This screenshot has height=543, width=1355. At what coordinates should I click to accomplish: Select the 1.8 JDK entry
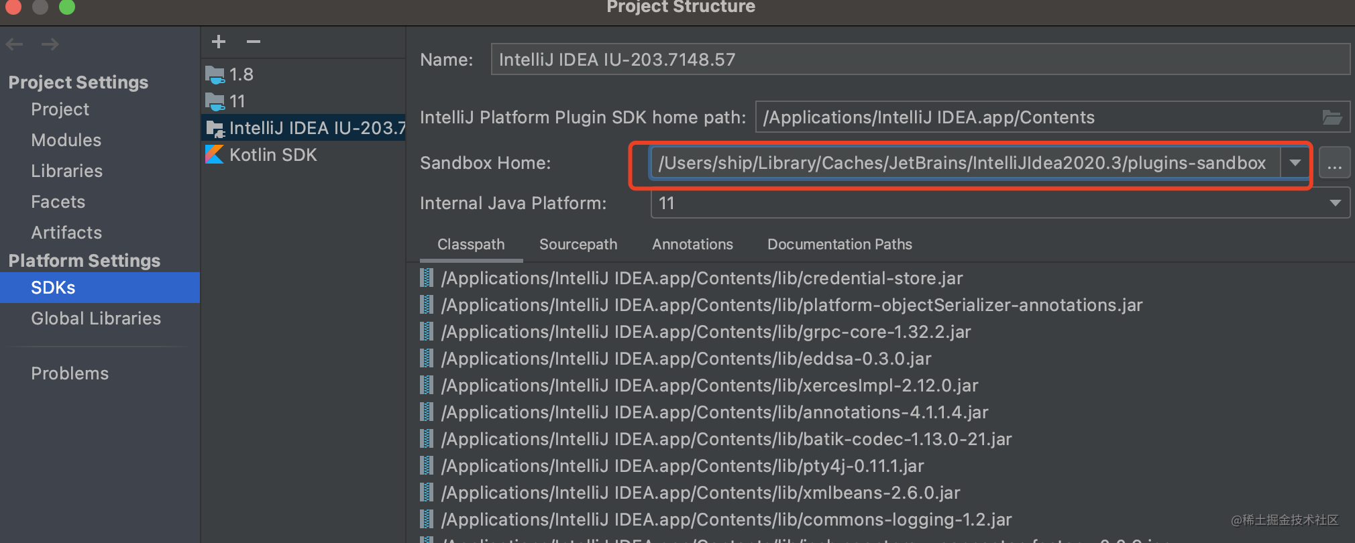(x=303, y=74)
